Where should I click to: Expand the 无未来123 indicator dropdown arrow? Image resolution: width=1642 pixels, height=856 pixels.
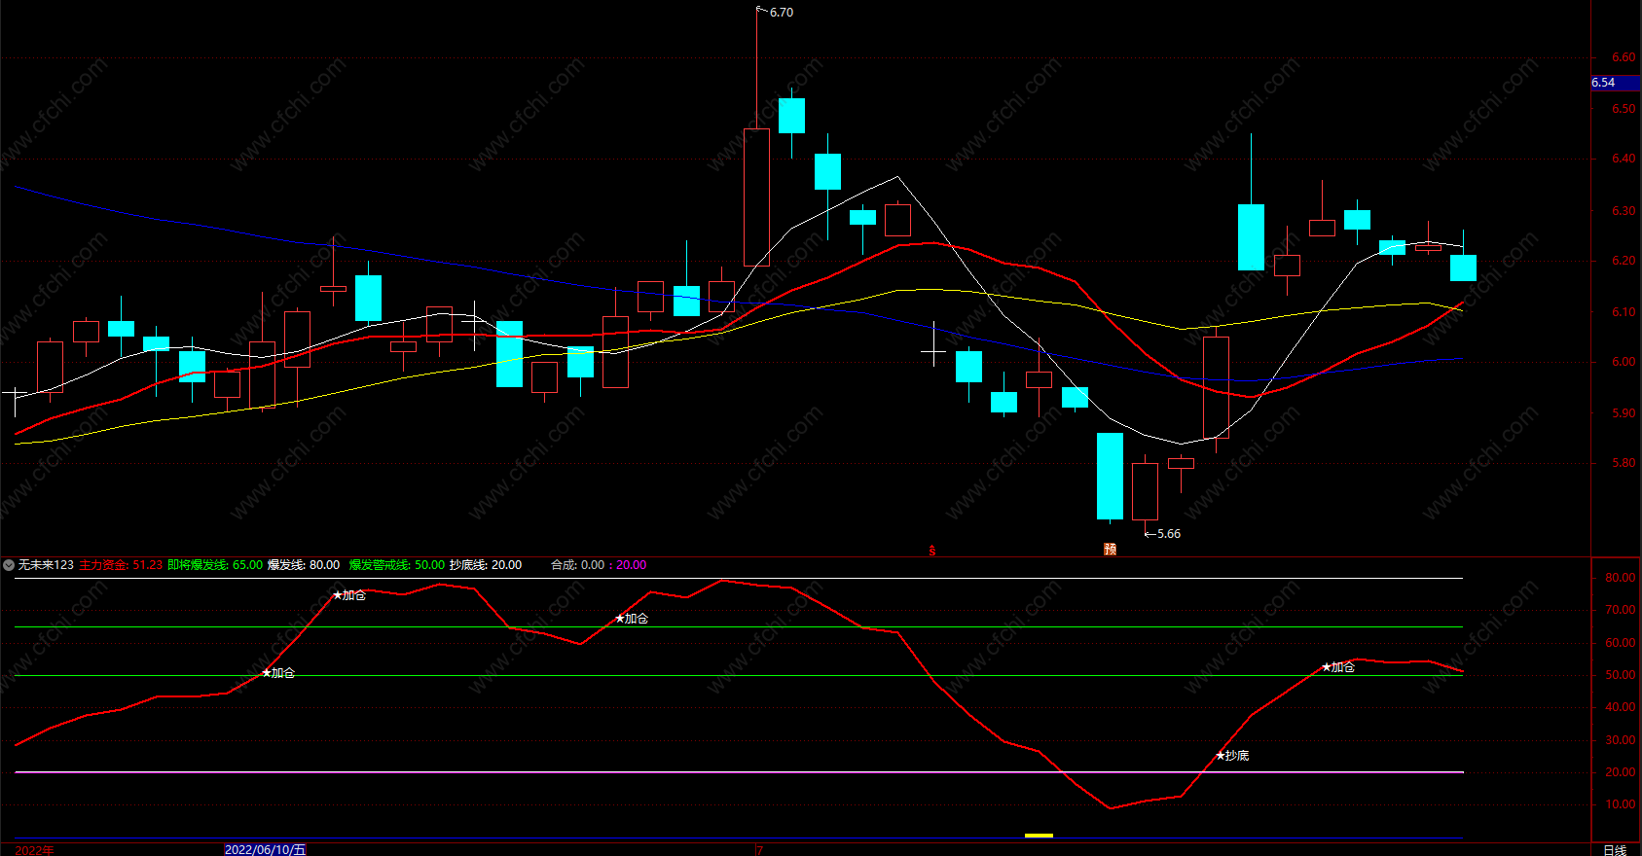9,565
